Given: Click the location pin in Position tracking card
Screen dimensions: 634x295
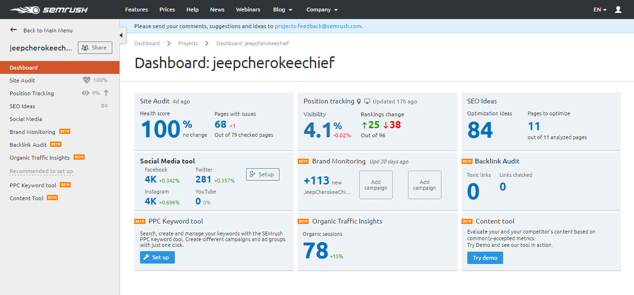Looking at the screenshot, I should pyautogui.click(x=359, y=102).
